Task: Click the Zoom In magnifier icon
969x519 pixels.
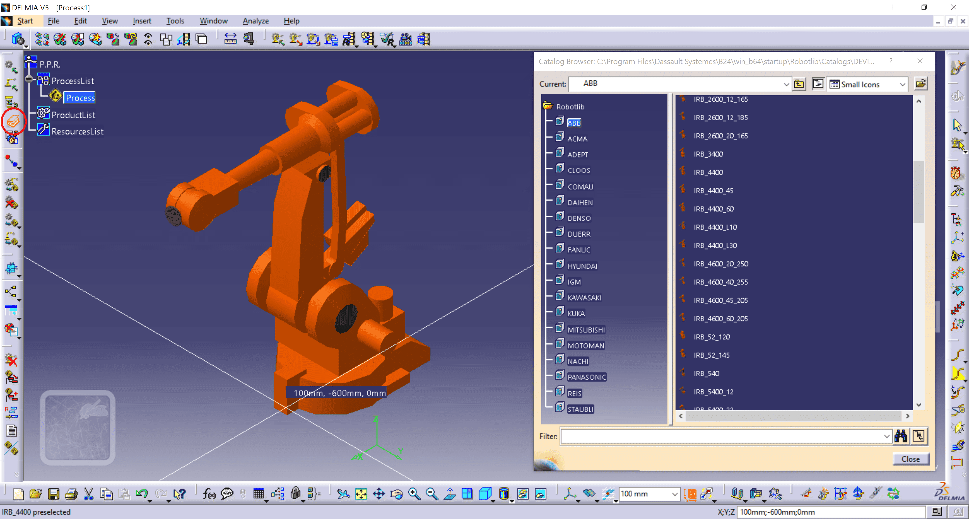Action: (414, 494)
